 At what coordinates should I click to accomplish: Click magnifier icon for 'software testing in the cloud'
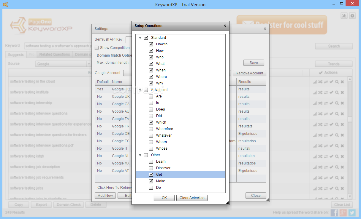pyautogui.click(x=337, y=82)
